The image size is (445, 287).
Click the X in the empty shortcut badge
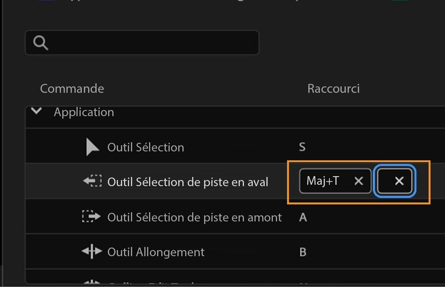coord(399,181)
